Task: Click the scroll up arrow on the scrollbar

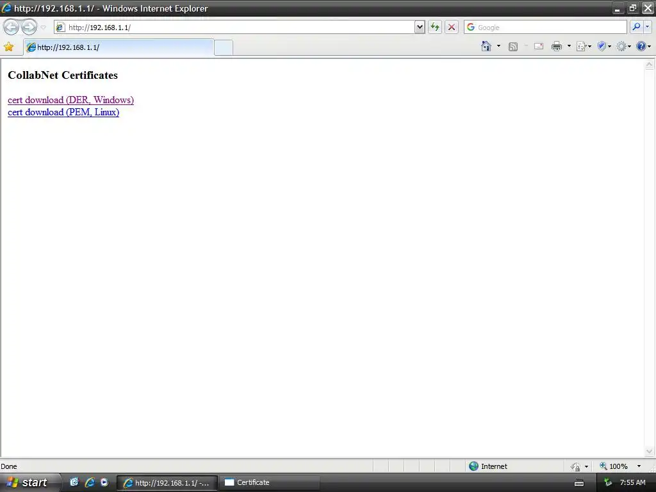Action: (650, 65)
